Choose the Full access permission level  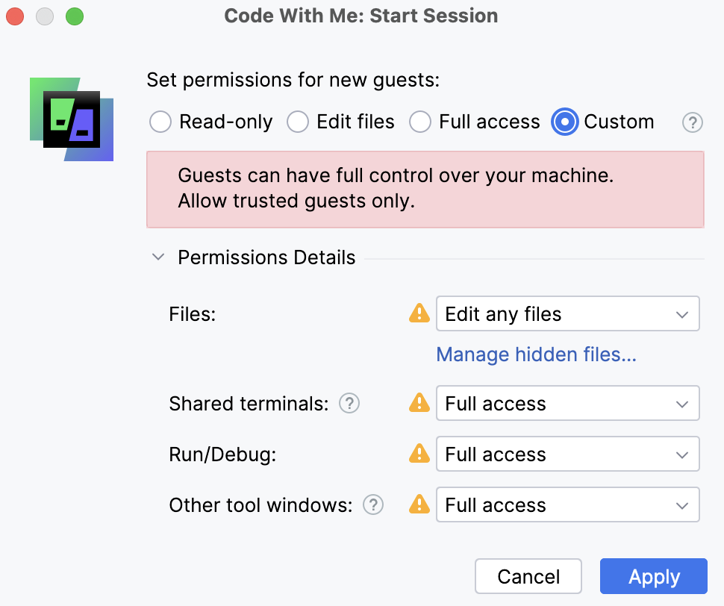click(x=420, y=122)
